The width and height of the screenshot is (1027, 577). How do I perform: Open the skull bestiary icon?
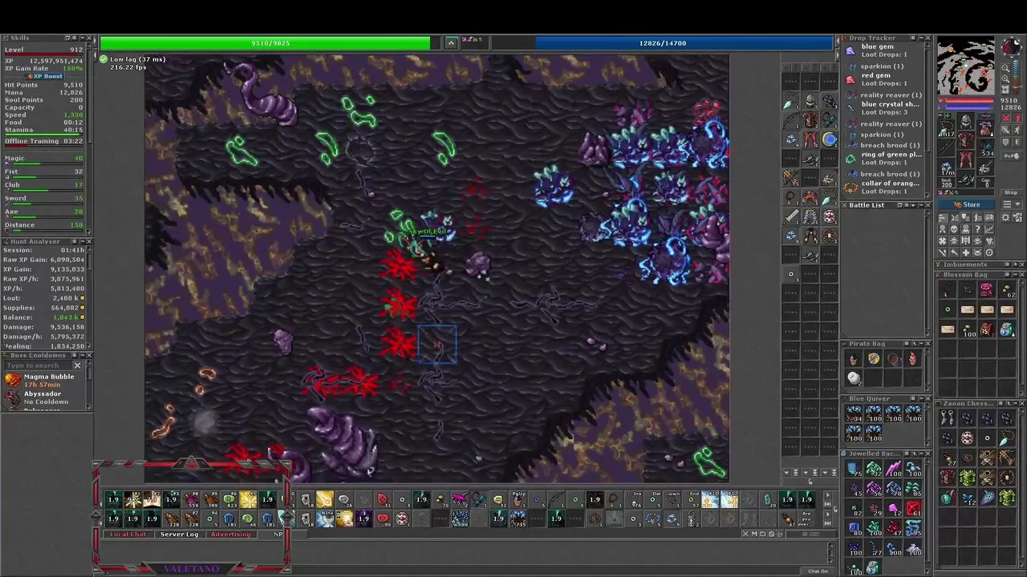(x=953, y=229)
